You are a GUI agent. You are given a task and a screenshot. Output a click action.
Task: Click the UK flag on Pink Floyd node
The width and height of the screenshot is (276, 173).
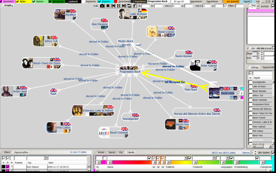194,86
